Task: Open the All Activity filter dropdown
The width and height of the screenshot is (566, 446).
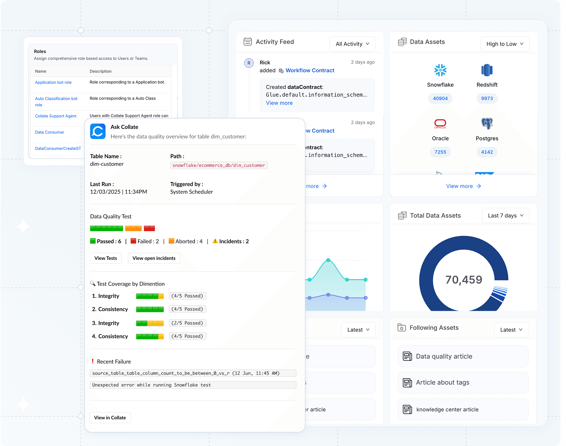Action: pyautogui.click(x=352, y=44)
